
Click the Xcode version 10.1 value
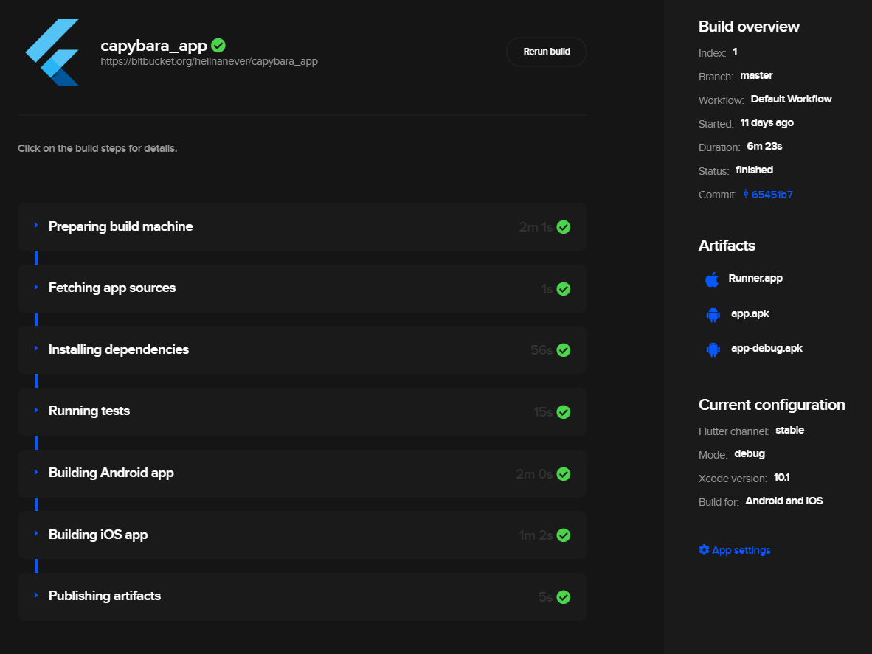coord(781,477)
